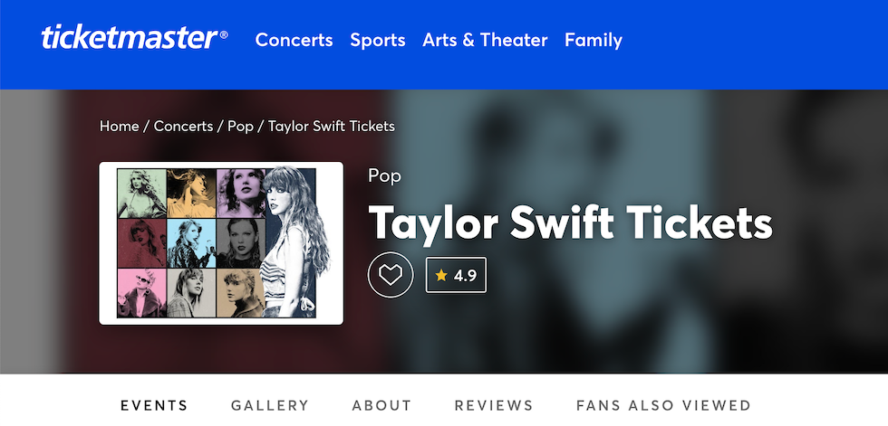
Task: Show the Reviews tab
Action: coord(494,405)
